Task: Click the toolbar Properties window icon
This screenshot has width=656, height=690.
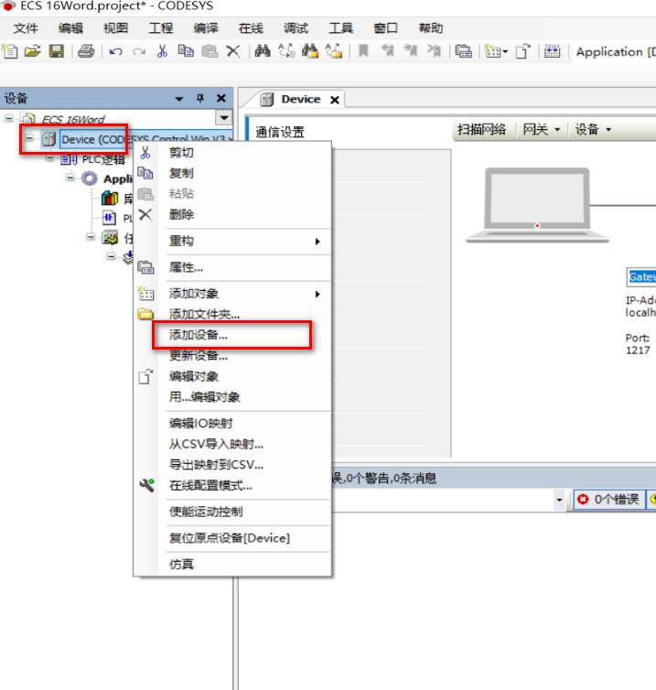Action: point(463,51)
